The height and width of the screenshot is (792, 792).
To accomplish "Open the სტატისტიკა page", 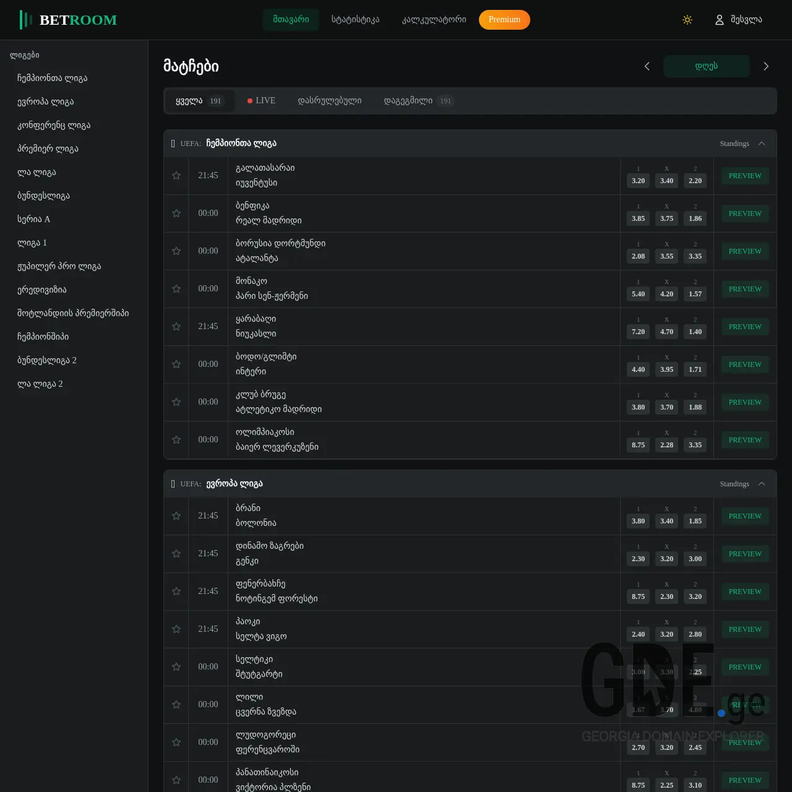I will coord(355,19).
